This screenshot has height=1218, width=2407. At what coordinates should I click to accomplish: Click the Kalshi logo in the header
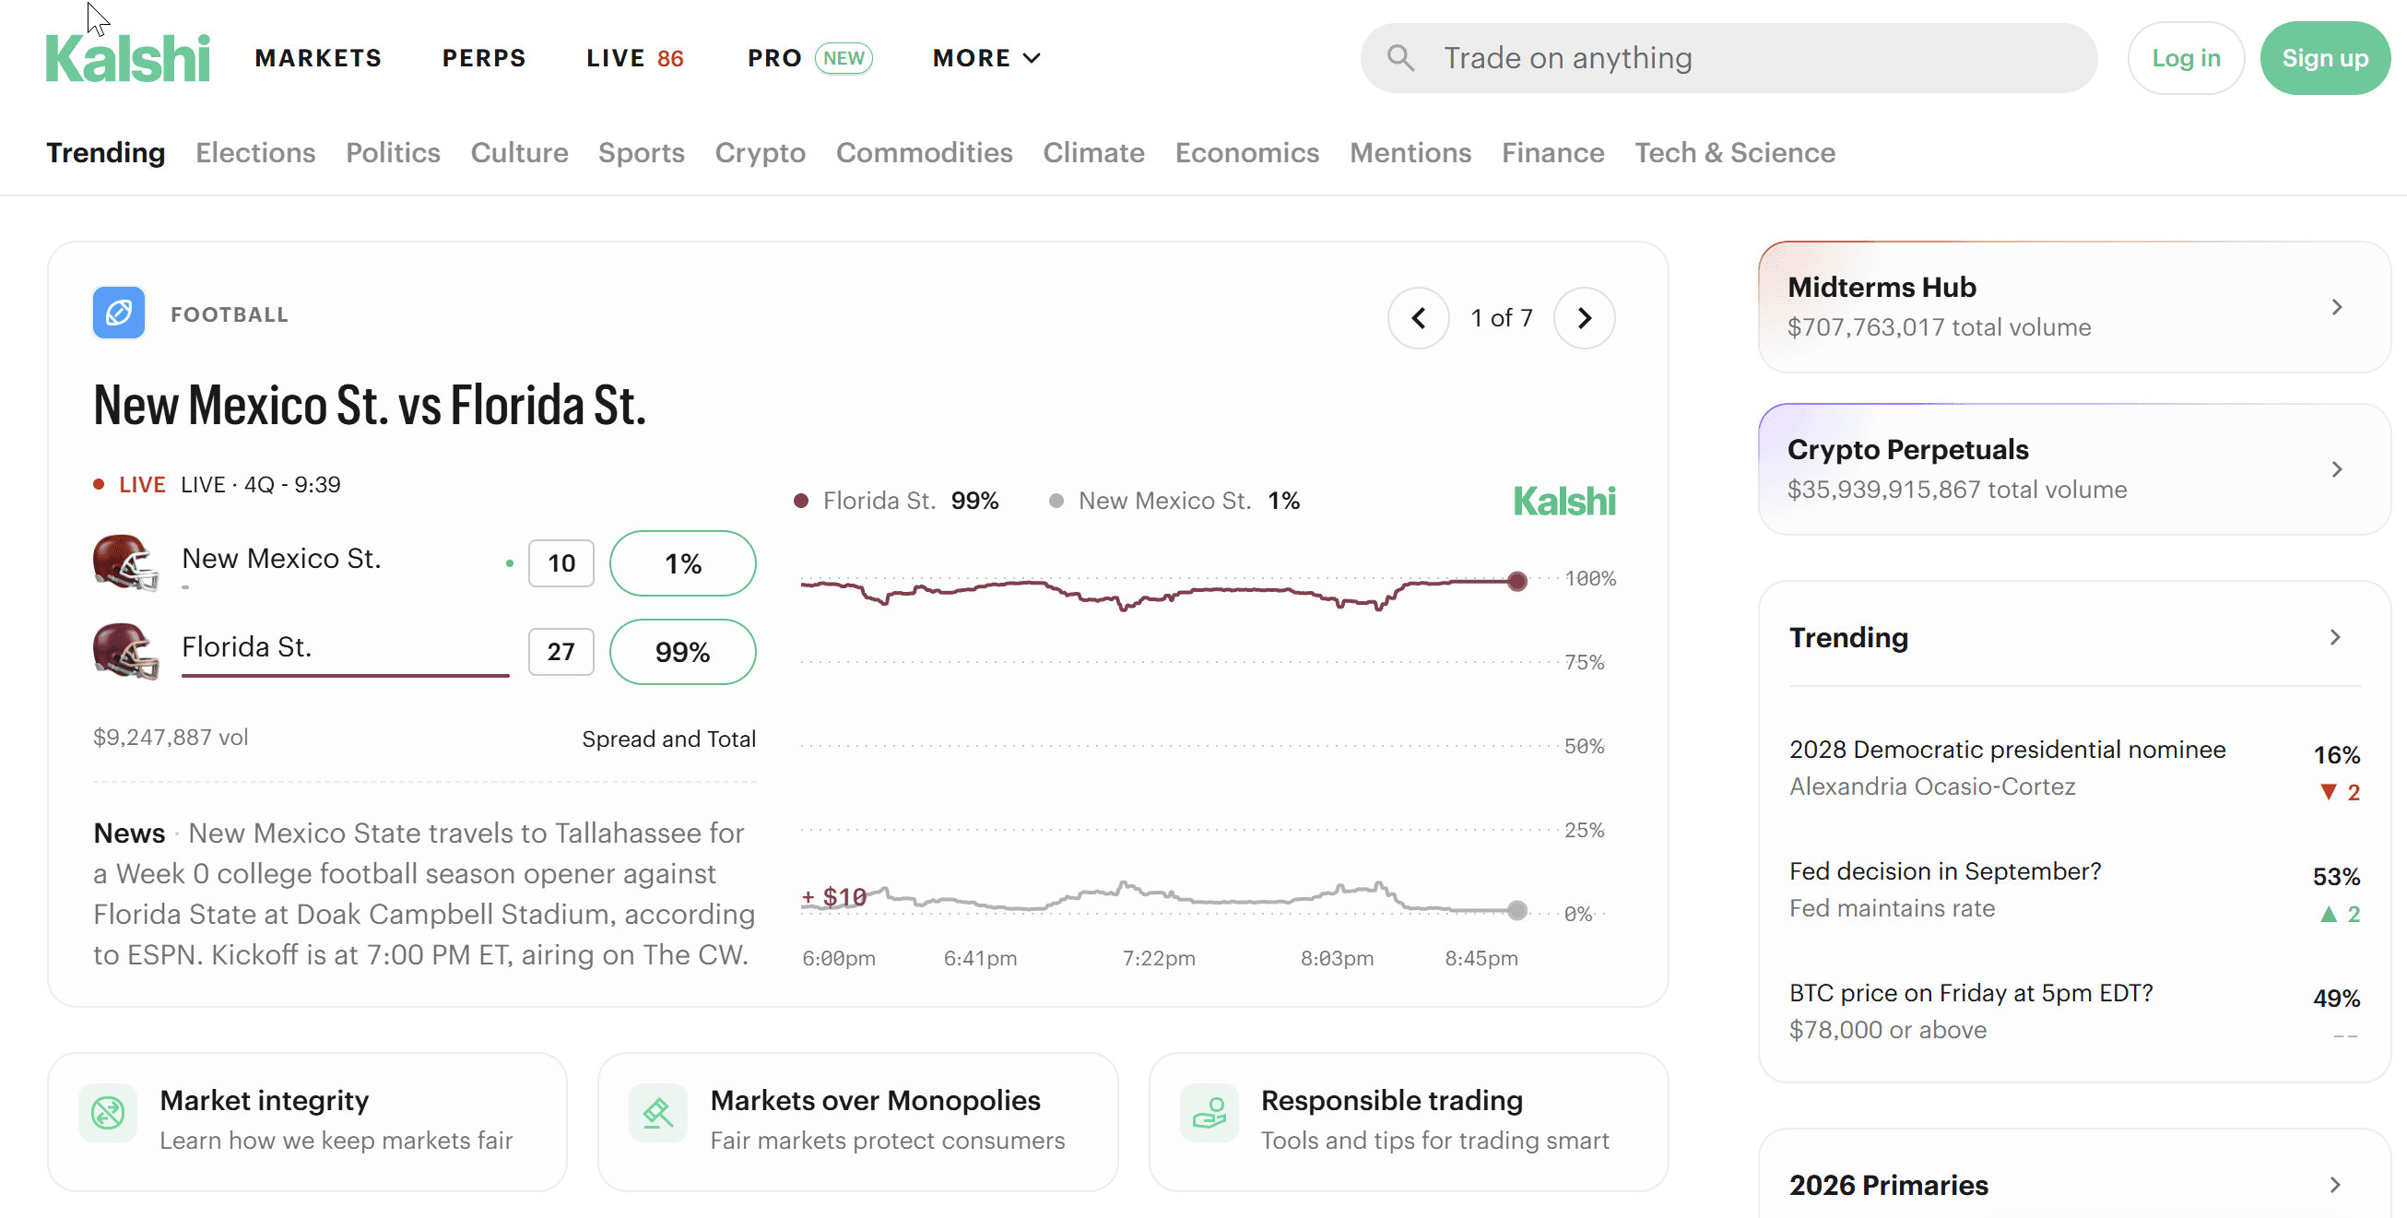point(128,58)
